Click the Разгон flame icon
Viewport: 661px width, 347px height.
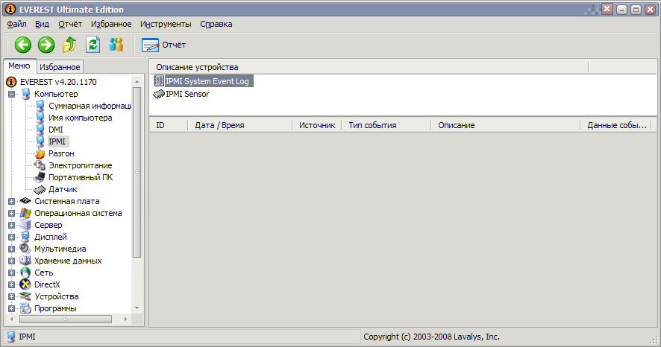[40, 153]
